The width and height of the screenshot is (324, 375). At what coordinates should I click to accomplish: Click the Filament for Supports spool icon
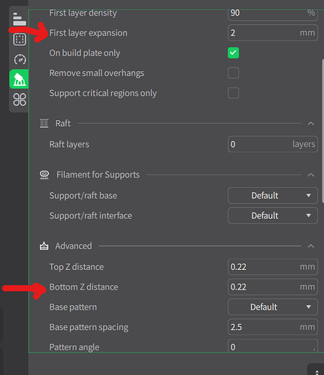point(44,175)
